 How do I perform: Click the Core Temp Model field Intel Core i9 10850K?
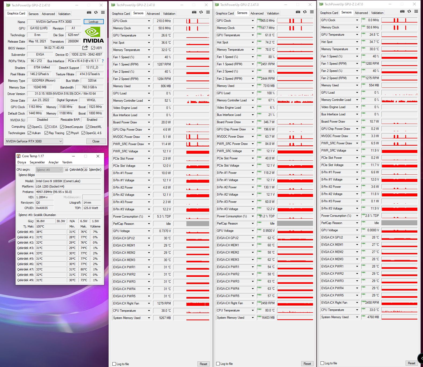[x=68, y=181]
